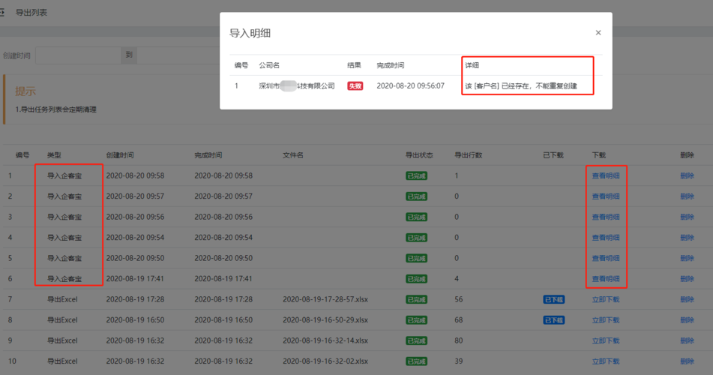Image resolution: width=713 pixels, height=375 pixels.
Task: Click the 创建时间 start date field
Action: (78, 55)
